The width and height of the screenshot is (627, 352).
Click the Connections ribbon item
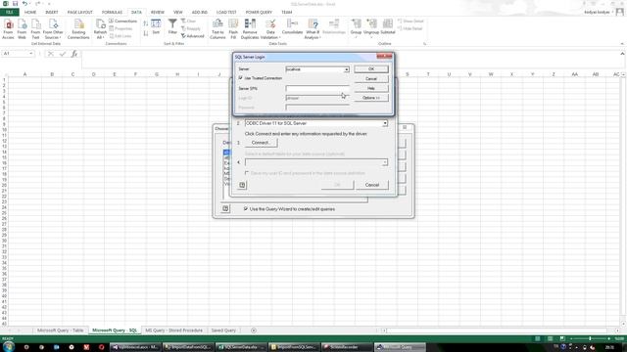tap(122, 21)
